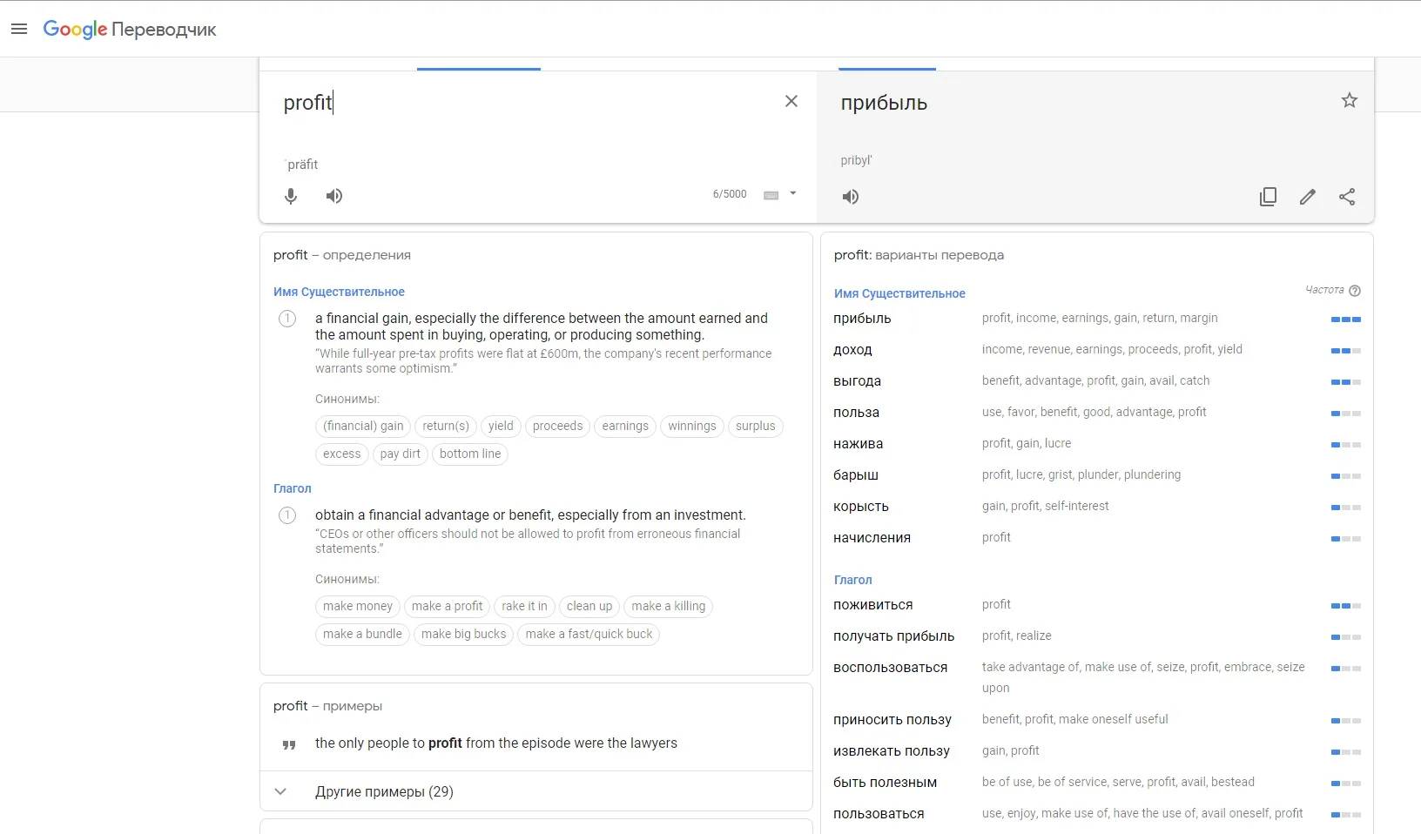
Task: Open the side navigation menu
Action: tap(19, 29)
